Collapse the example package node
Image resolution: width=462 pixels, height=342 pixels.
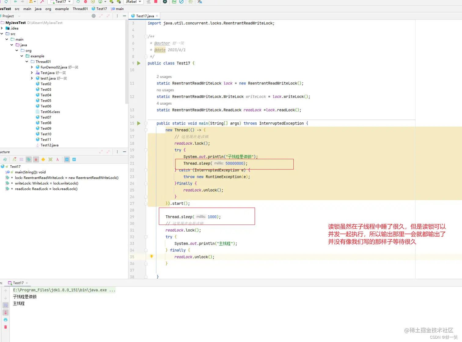pos(22,56)
